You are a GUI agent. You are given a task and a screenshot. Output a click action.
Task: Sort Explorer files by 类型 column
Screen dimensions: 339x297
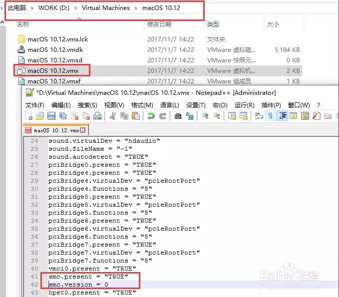[213, 24]
